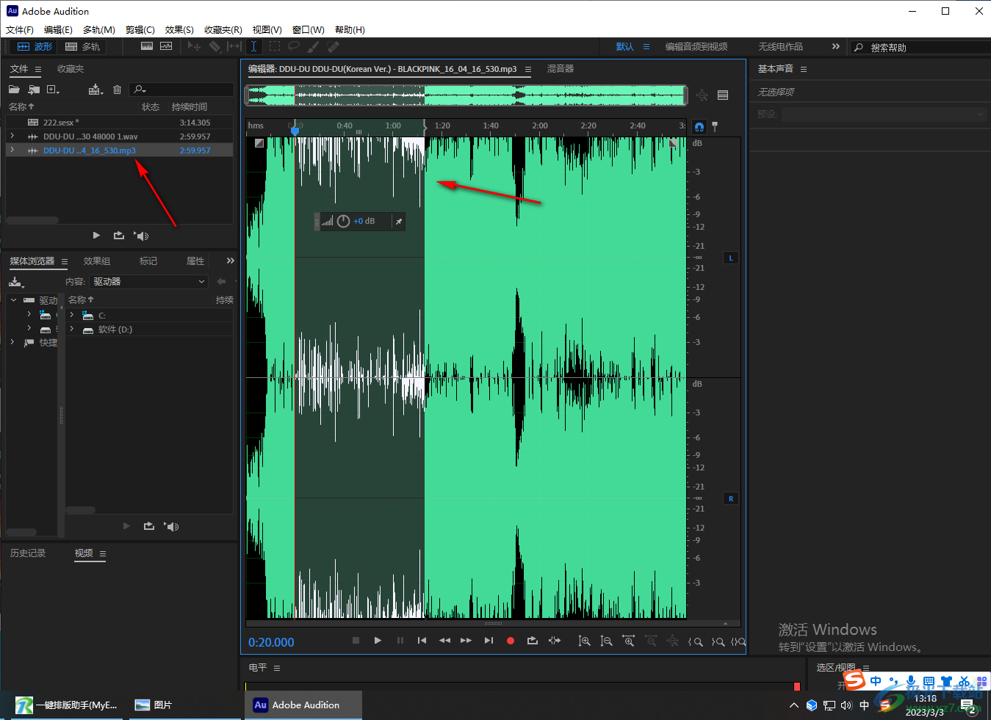Click Insert into Multitrack icon in Files panel

[96, 90]
